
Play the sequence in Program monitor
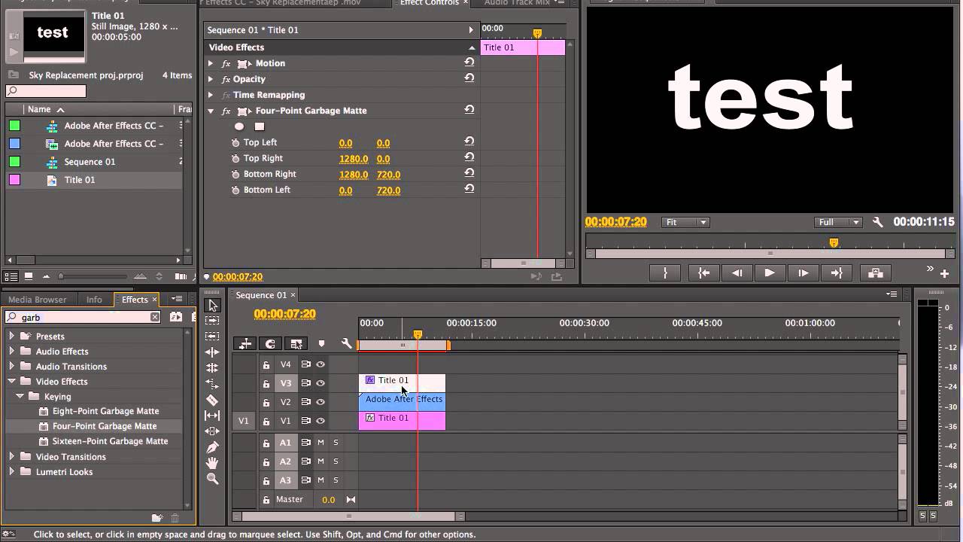[769, 273]
